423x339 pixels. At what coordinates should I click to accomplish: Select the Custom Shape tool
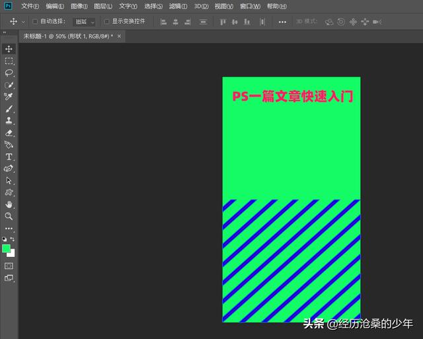tap(9, 192)
